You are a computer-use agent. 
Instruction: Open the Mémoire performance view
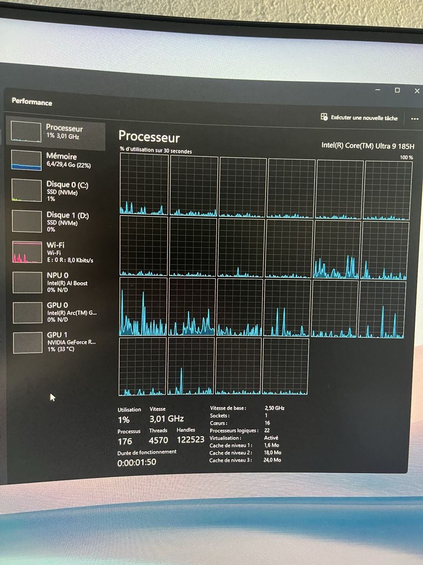tap(55, 161)
